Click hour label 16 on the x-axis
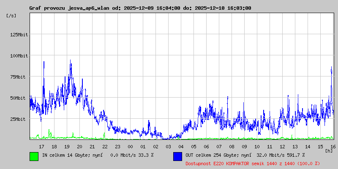The width and height of the screenshot is (338, 169). coord(333,147)
